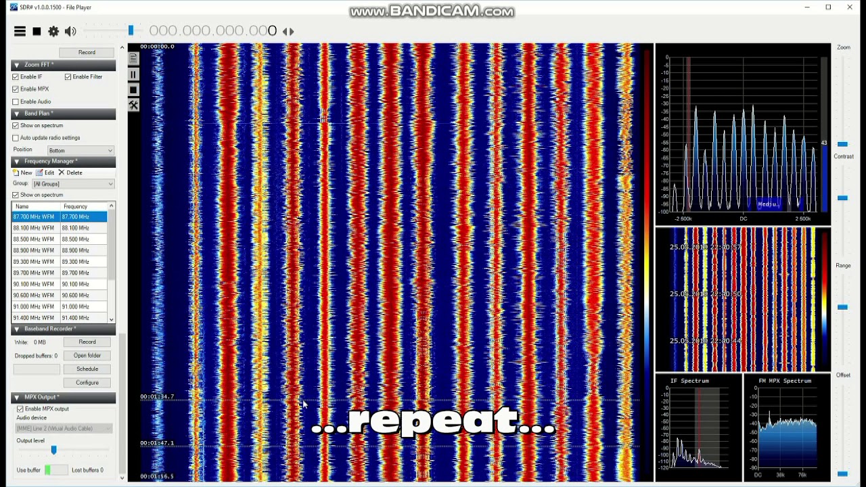Click the side panel scroll up arrow
Image resolution: width=866 pixels, height=487 pixels.
122,47
